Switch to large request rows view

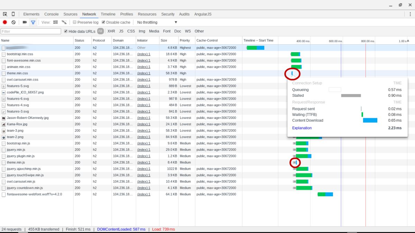tap(55, 22)
